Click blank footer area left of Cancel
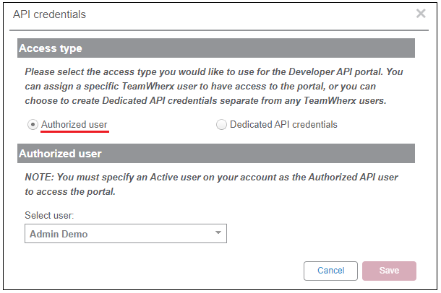The height and width of the screenshot is (293, 441). (x=159, y=271)
